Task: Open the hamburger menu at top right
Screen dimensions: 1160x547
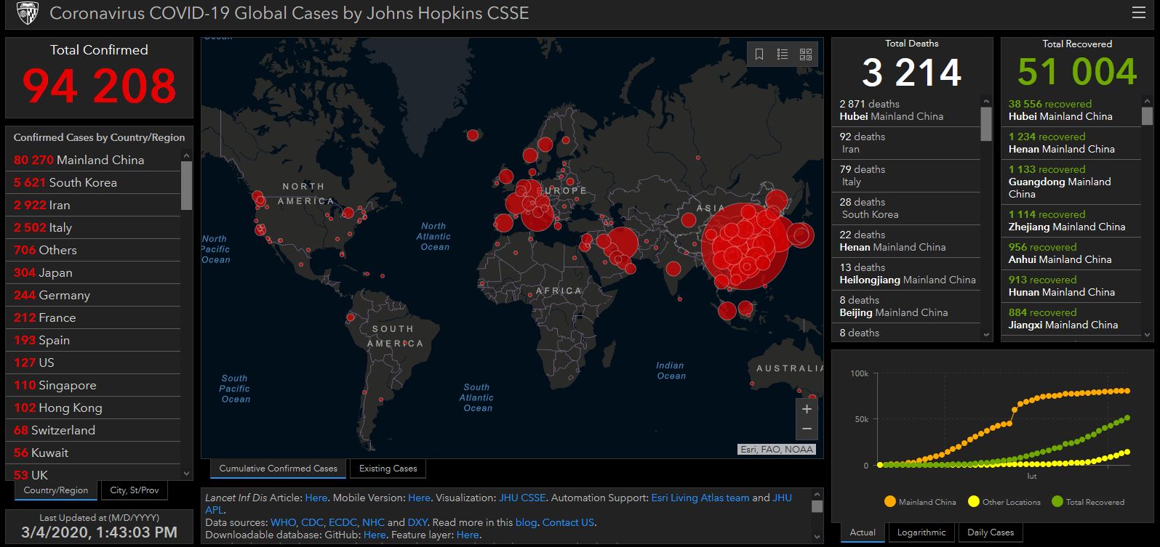Action: click(x=1138, y=13)
